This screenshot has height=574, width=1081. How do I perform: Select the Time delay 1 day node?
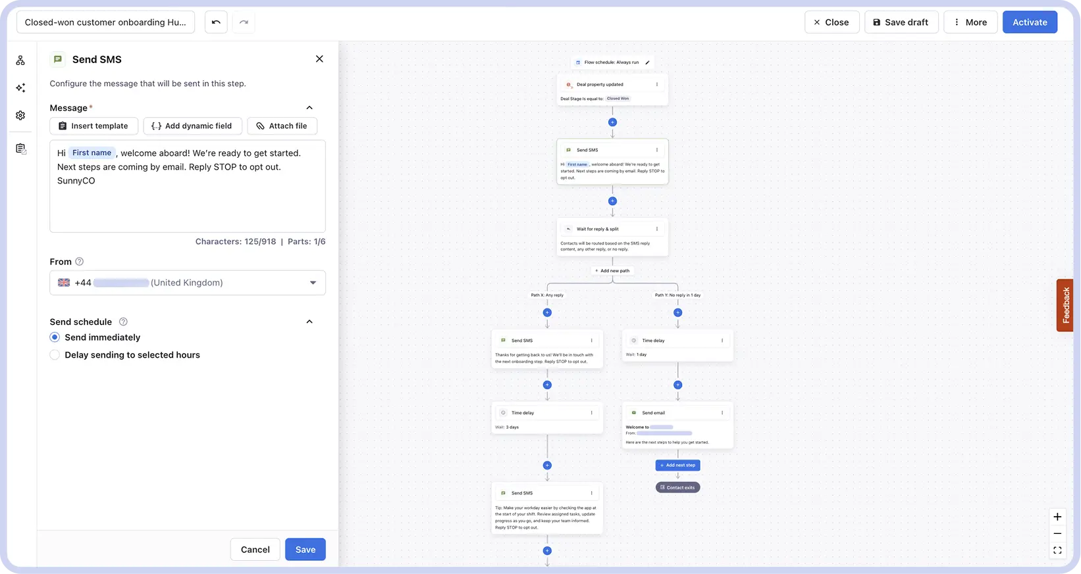pyautogui.click(x=677, y=346)
